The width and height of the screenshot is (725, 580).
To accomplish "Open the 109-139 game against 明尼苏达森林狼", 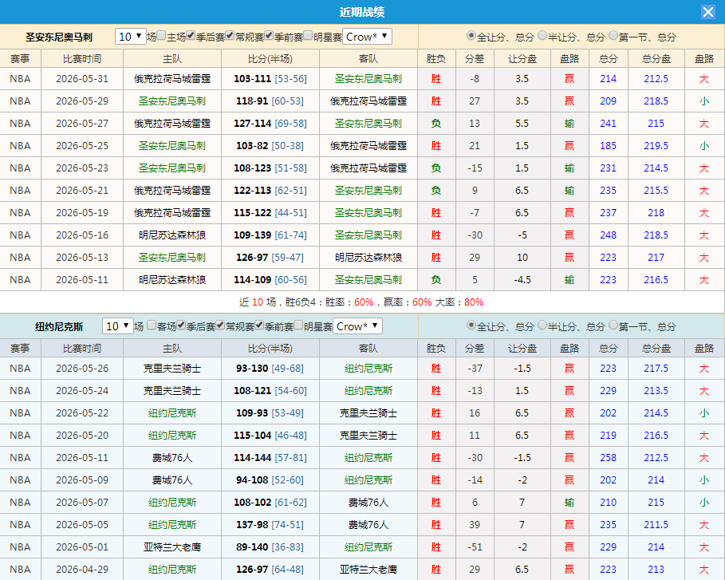I will [253, 235].
